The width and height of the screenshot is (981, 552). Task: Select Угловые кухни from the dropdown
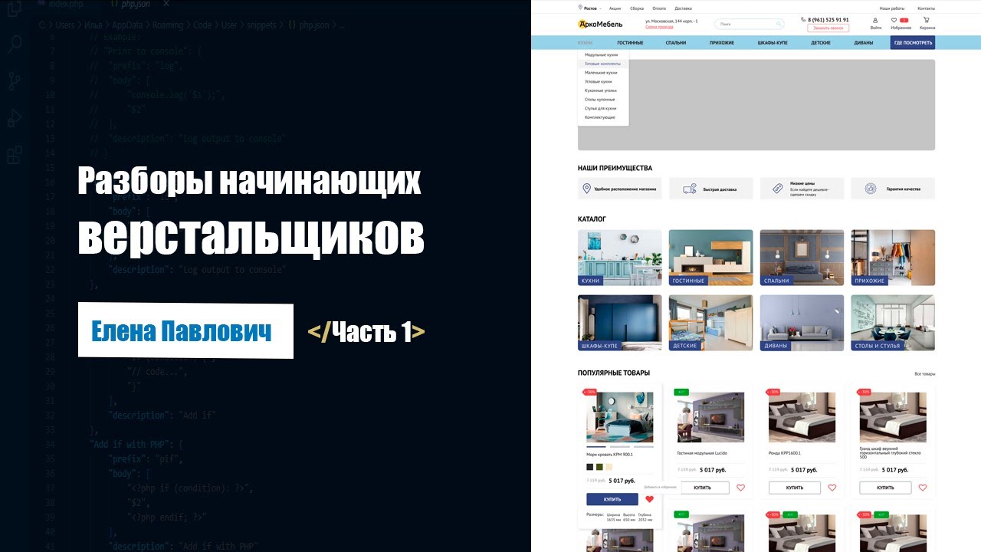(x=603, y=81)
